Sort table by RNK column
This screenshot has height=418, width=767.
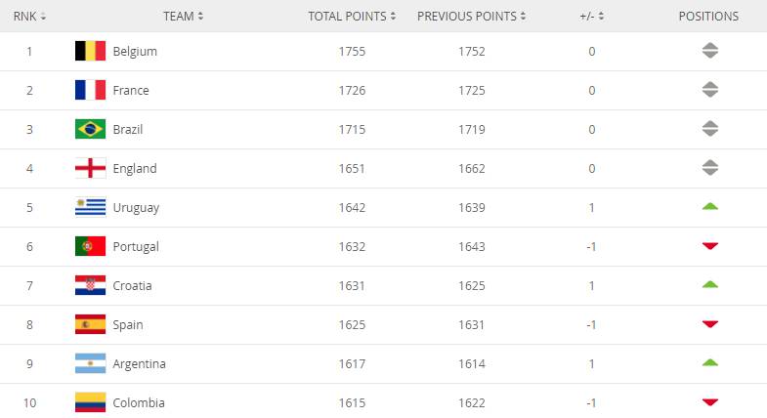point(29,17)
